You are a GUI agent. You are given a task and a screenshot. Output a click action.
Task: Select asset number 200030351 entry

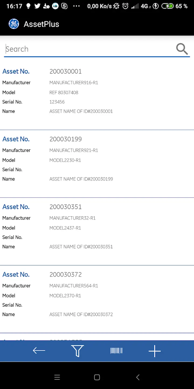pos(65,207)
